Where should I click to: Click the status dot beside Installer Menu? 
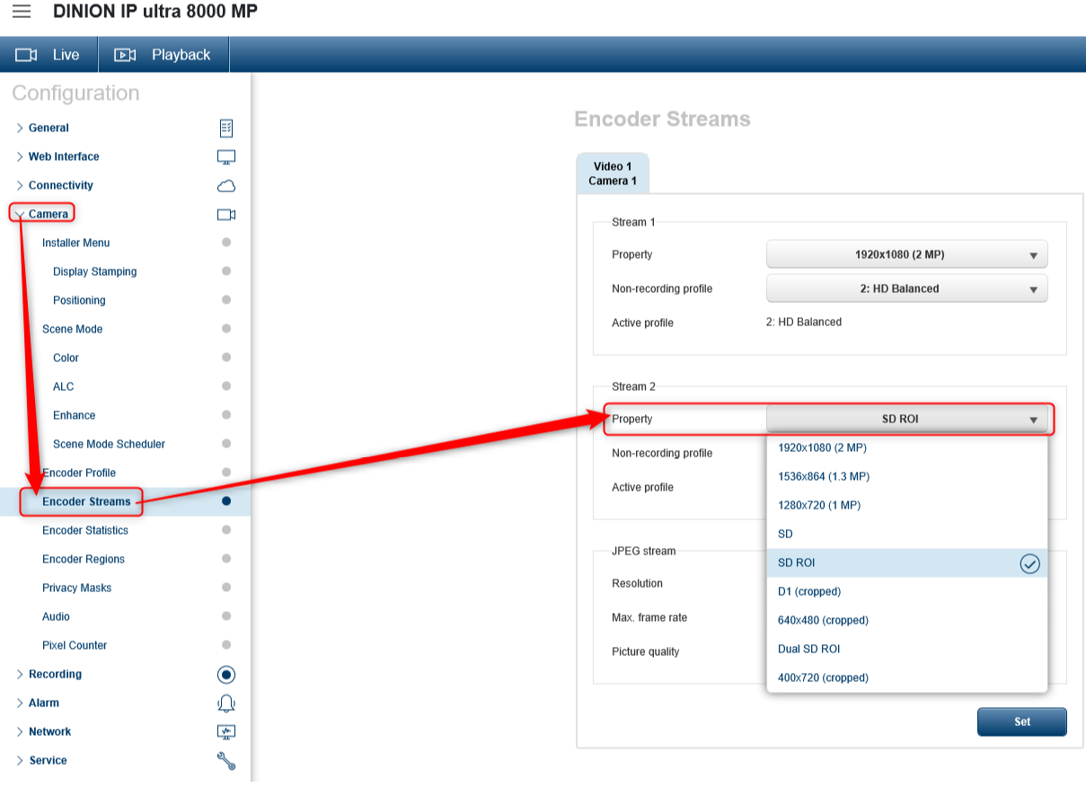226,243
